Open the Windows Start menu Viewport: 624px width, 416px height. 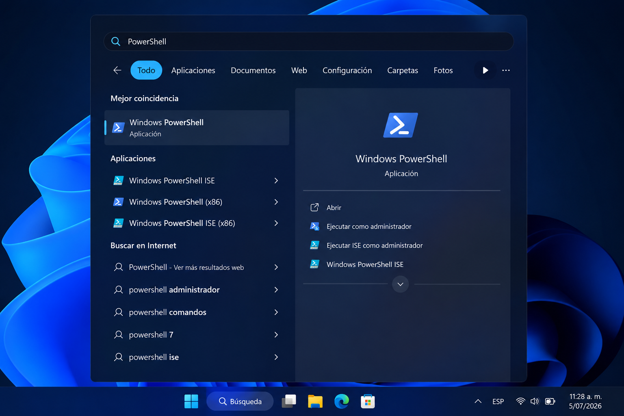[x=191, y=401]
